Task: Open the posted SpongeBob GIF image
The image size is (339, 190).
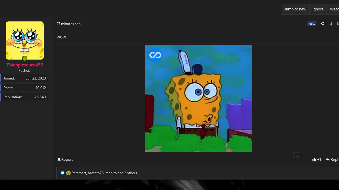Action: pos(198,98)
